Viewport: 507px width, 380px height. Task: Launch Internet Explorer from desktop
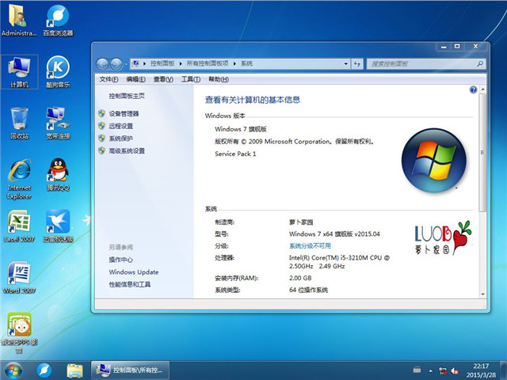19,180
